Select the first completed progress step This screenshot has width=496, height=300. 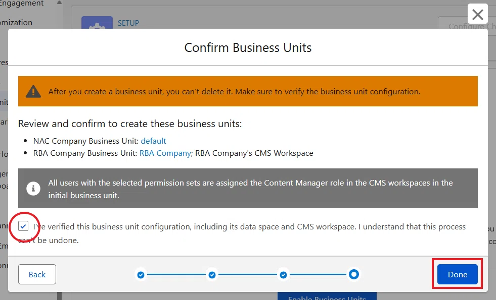point(141,275)
